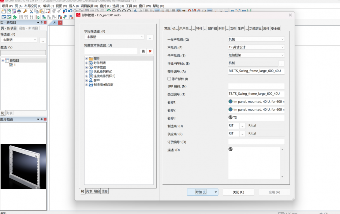
Task: Click the globe icon in 名称1 field
Action: (230, 101)
